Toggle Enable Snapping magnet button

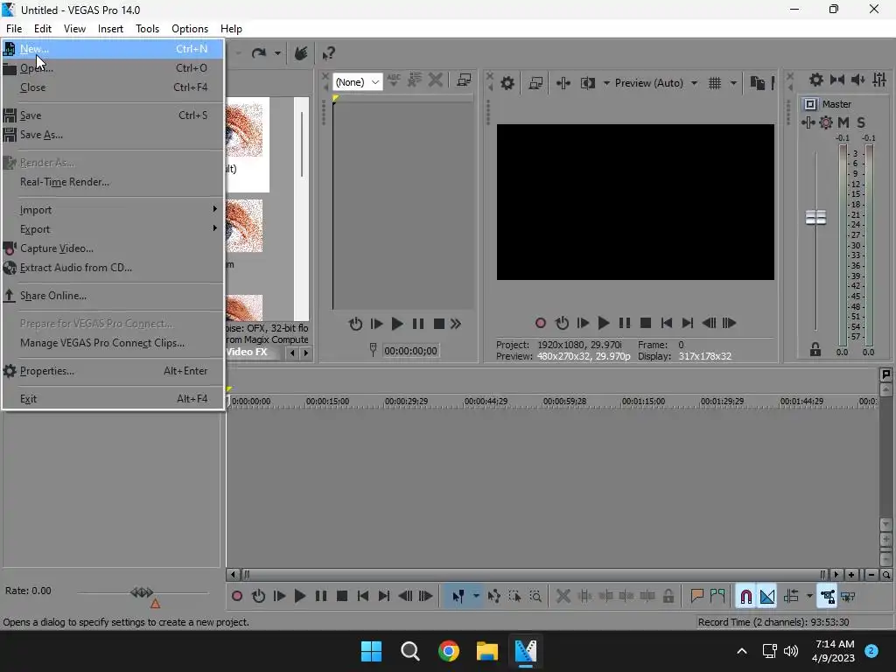[x=745, y=597]
